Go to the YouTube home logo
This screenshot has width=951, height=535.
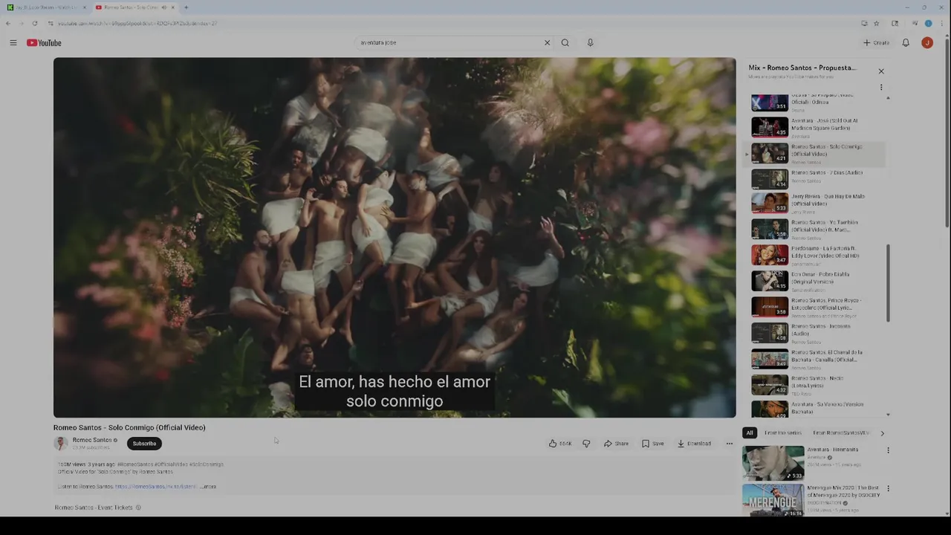click(44, 43)
